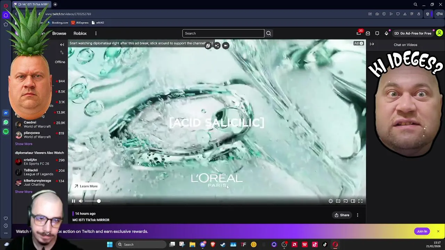This screenshot has width=445, height=250.
Task: Pause the video with the pause button
Action: [x=73, y=201]
